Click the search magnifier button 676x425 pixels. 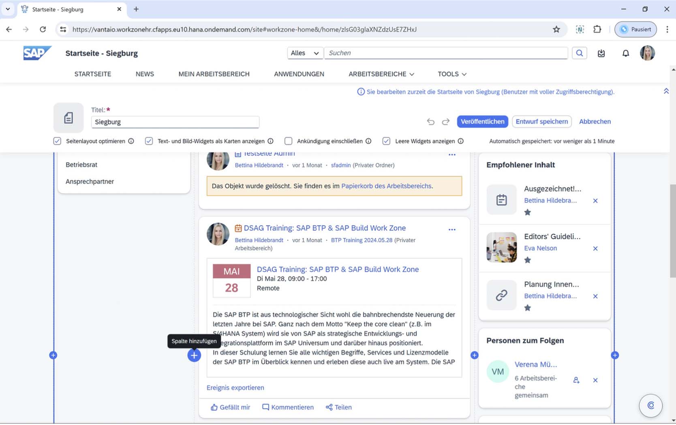tap(579, 53)
